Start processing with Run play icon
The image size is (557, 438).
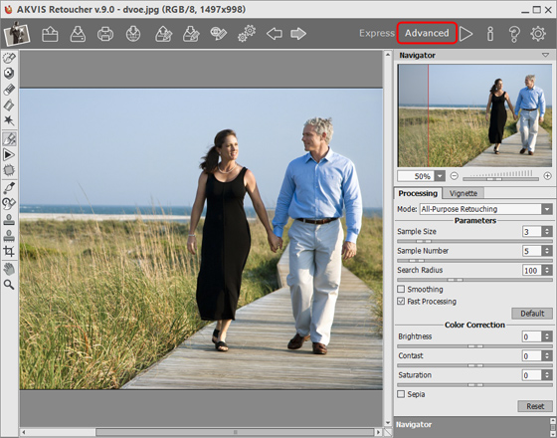(465, 34)
